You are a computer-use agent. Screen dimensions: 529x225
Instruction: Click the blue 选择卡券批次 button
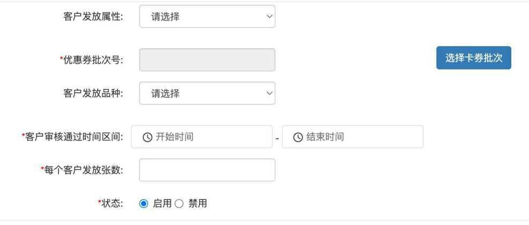[x=474, y=58]
